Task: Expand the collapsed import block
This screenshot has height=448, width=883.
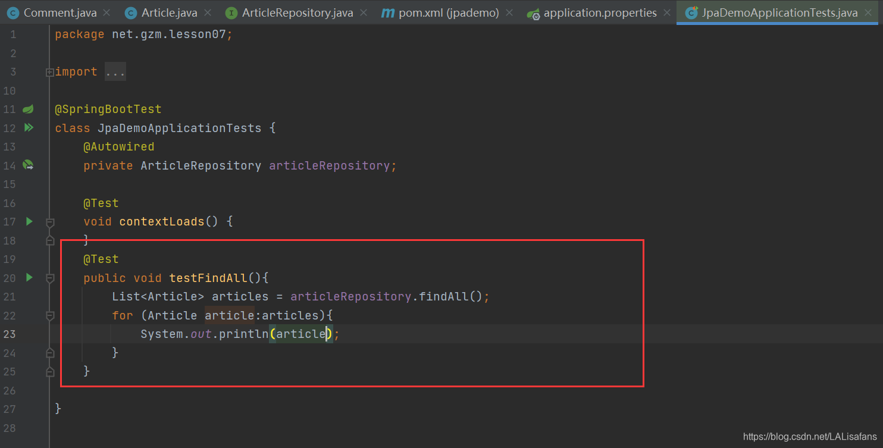Action: pos(50,72)
